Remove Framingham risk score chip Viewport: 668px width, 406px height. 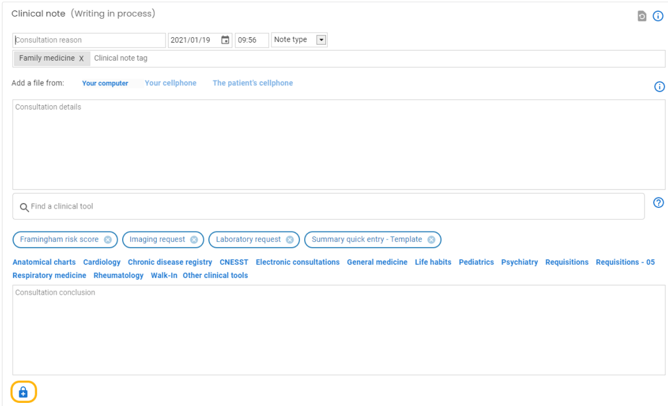[x=108, y=240]
